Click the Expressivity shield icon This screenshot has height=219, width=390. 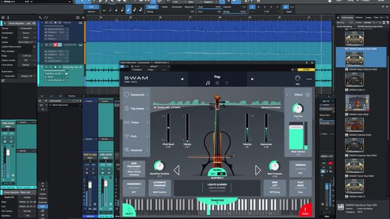127,95
